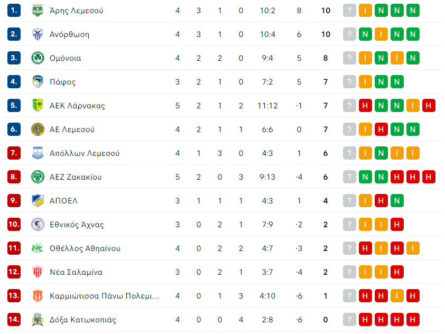This screenshot has height=334, width=445.
Task: Select the ΑΕΚ Λάρνακας yellow crest
Action: pos(38,106)
